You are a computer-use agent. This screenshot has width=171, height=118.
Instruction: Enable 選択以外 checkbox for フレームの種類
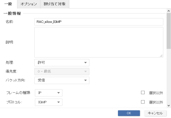[143, 93]
